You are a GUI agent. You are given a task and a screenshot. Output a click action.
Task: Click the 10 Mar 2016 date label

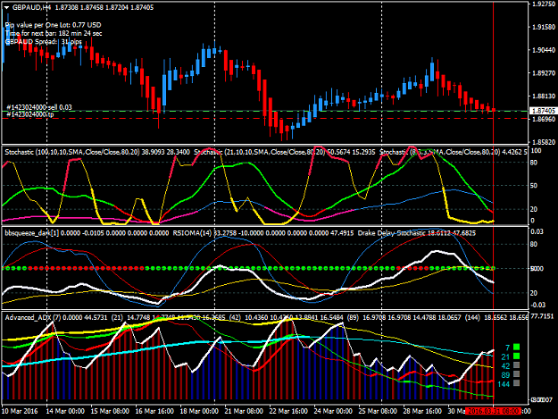[x=20, y=411]
